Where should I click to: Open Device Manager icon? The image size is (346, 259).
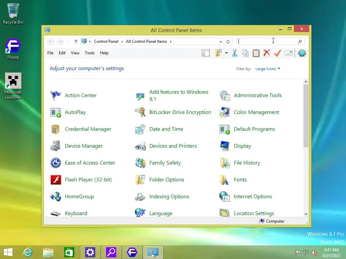click(x=56, y=146)
